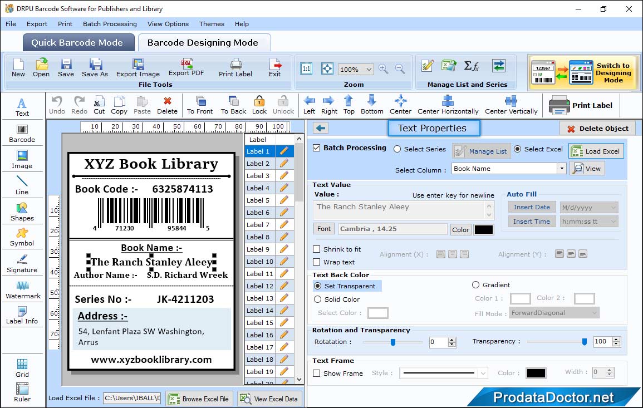The image size is (643, 408).
Task: Toggle the Grid display
Action: (x=22, y=368)
